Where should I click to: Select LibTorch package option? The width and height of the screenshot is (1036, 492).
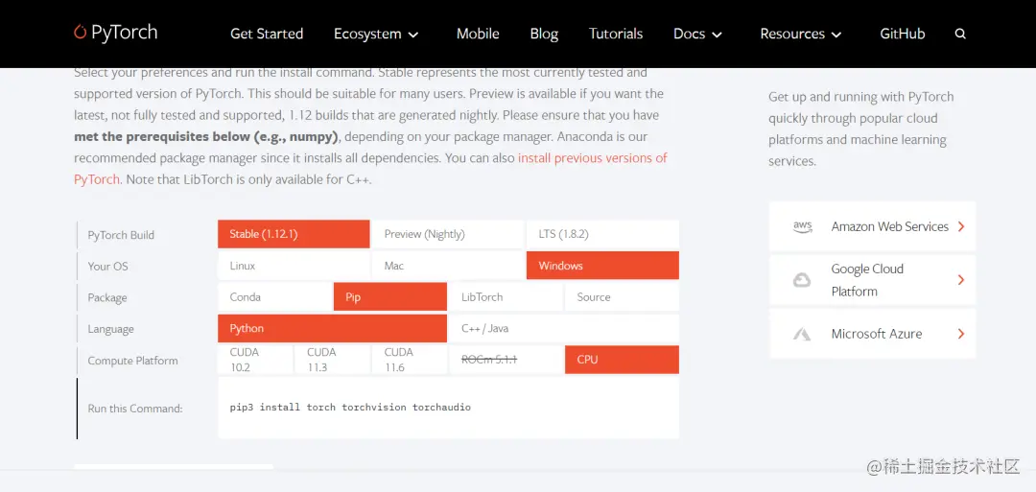[506, 296]
